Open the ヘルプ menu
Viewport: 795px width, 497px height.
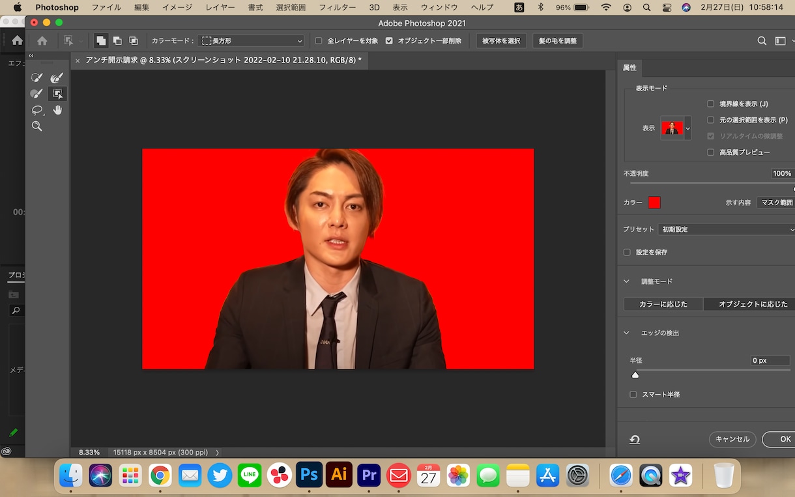pos(482,7)
